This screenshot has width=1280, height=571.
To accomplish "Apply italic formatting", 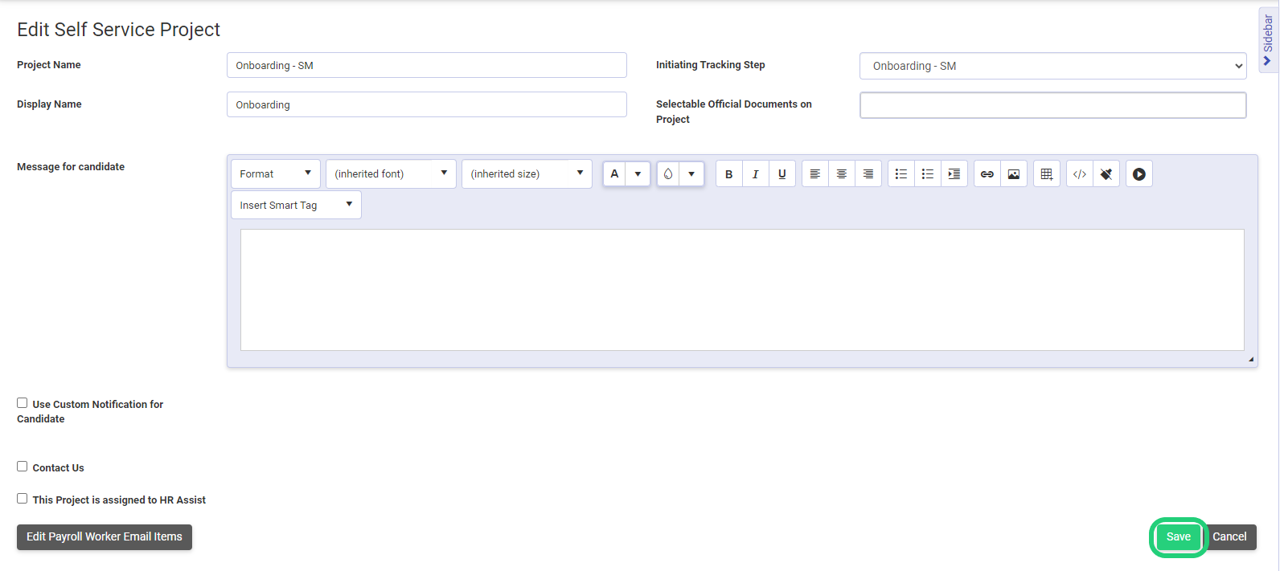I will pos(755,174).
